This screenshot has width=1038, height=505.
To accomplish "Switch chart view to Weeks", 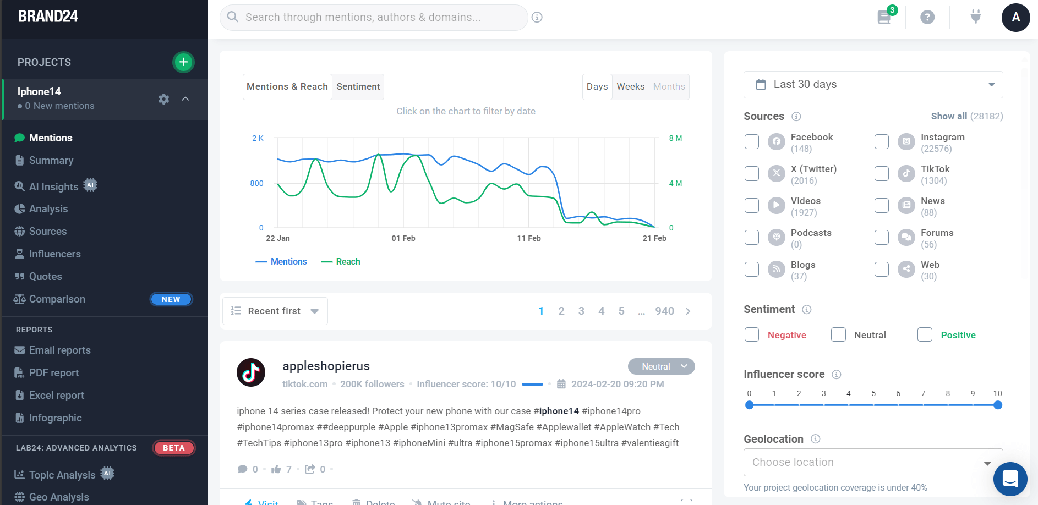I will coord(630,86).
